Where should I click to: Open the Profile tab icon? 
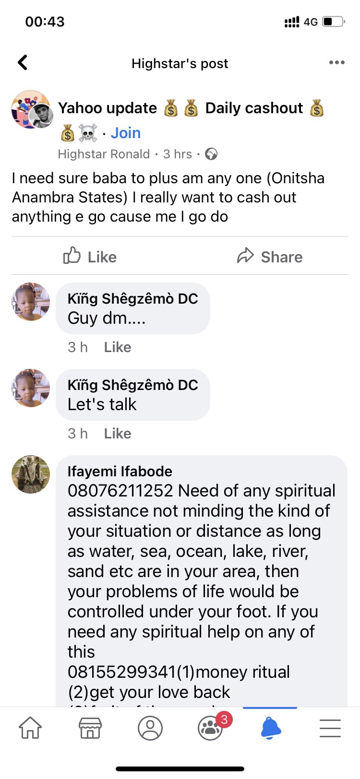[150, 728]
